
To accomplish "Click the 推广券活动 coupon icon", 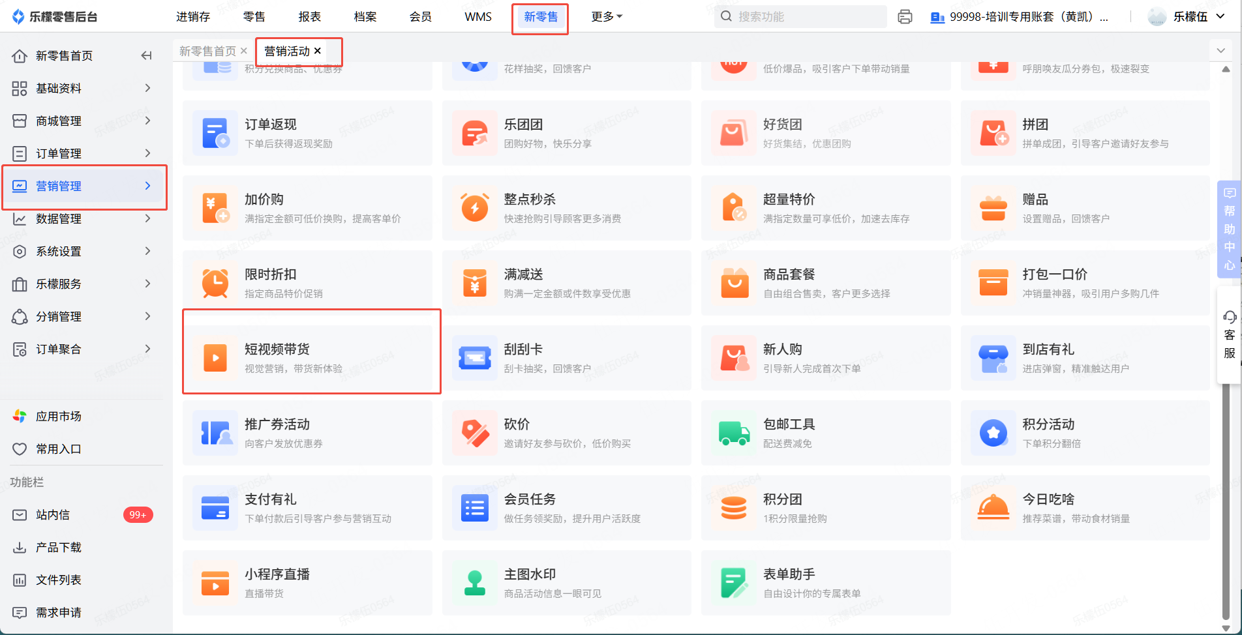I will click(215, 433).
